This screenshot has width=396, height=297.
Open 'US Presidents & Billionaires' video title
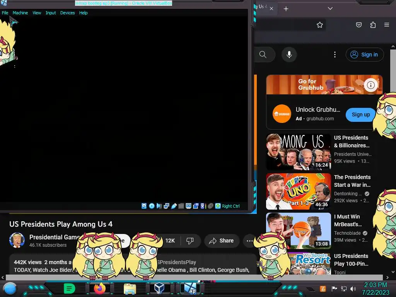point(352,142)
